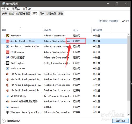Select the Update entry name
This screenshot has height=124, width=132.
(15, 107)
